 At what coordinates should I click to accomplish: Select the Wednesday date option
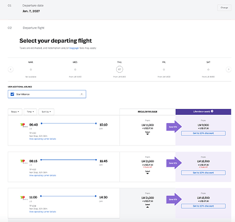coord(75,69)
